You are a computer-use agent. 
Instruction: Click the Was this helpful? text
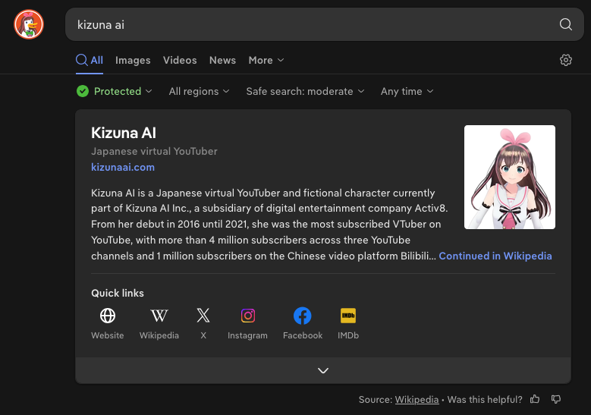tap(485, 400)
